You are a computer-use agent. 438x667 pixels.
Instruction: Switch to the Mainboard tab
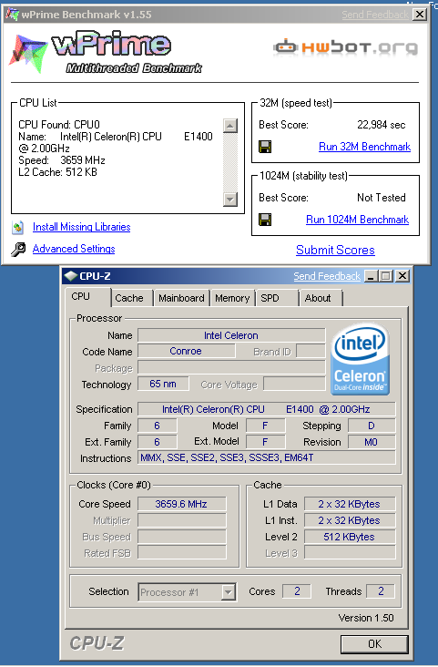pos(181,298)
